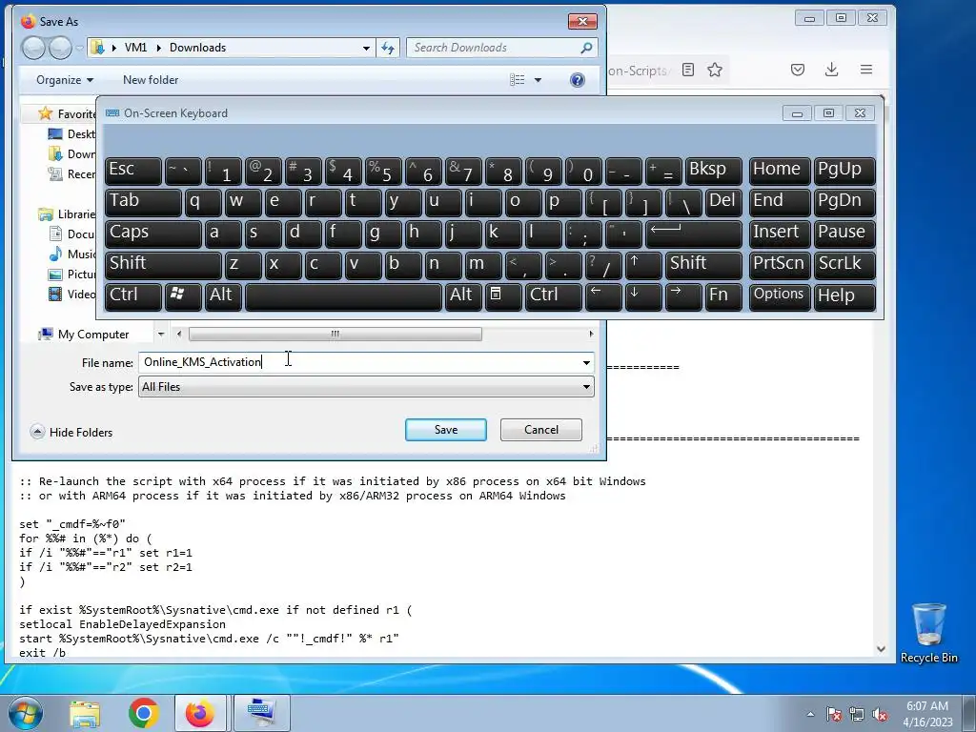Toggle Caps key on On-Screen Keyboard
The image size is (976, 732).
[x=153, y=234]
